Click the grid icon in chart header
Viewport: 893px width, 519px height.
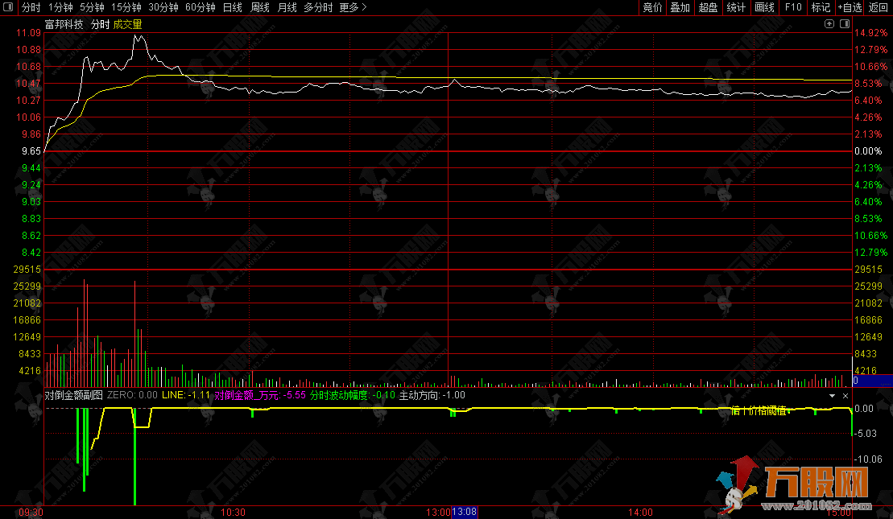pos(843,24)
